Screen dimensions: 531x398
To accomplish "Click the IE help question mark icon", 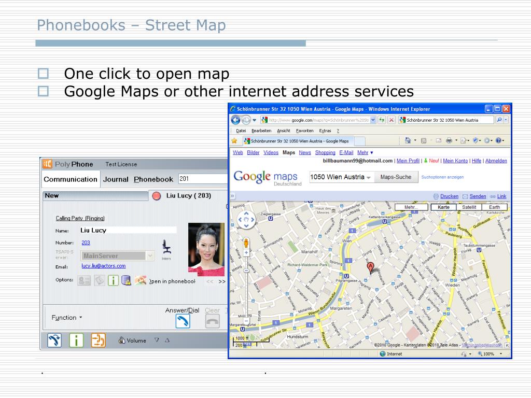I will pos(498,140).
